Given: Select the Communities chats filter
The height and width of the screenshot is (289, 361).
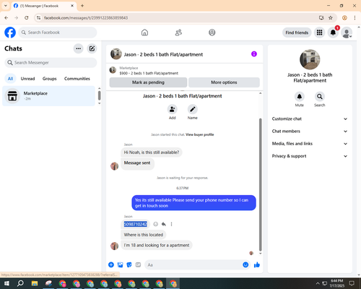Looking at the screenshot, I should coord(77,79).
